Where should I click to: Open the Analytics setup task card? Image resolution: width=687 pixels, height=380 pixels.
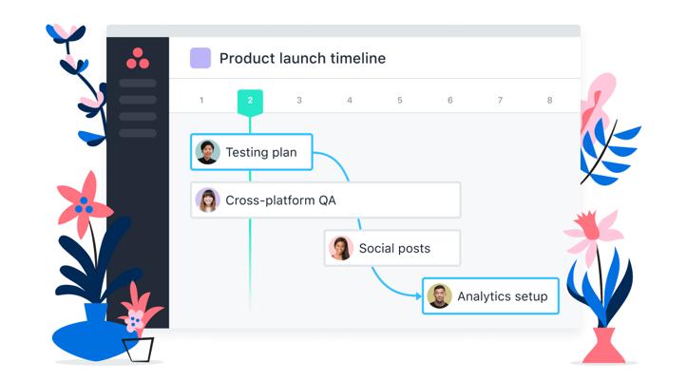[490, 295]
